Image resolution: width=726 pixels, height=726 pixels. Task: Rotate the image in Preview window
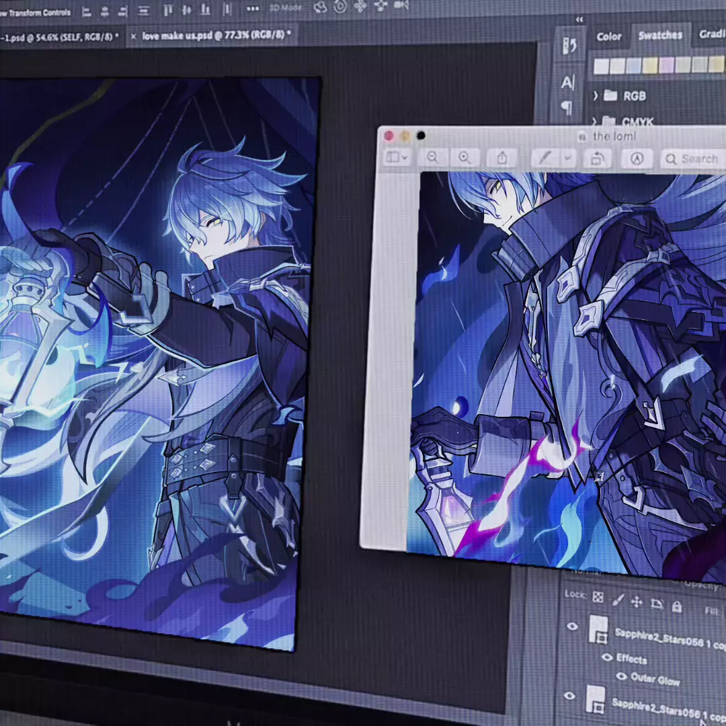[x=598, y=159]
